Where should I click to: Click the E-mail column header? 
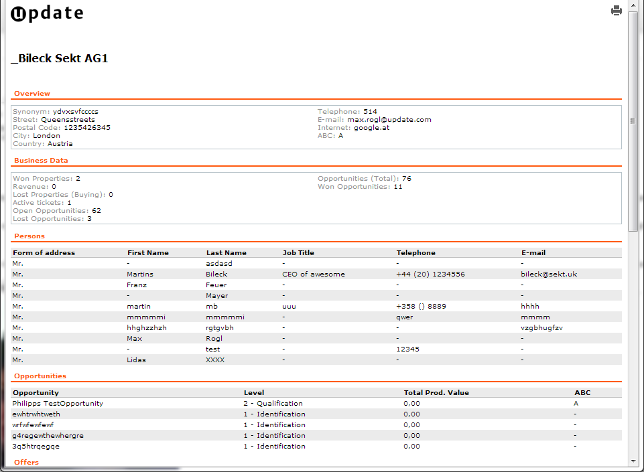[x=533, y=253]
